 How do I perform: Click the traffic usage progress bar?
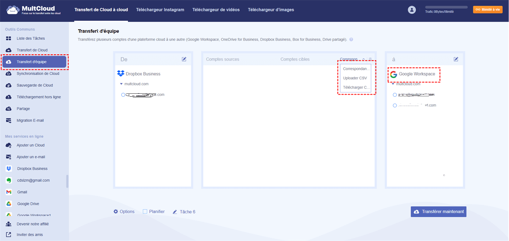tap(446, 8)
